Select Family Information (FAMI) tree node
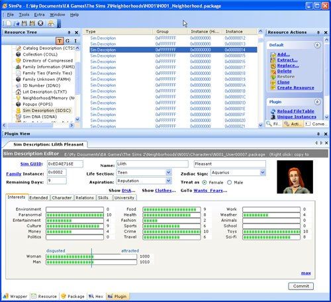This screenshot has width=331, height=302. click(48, 67)
